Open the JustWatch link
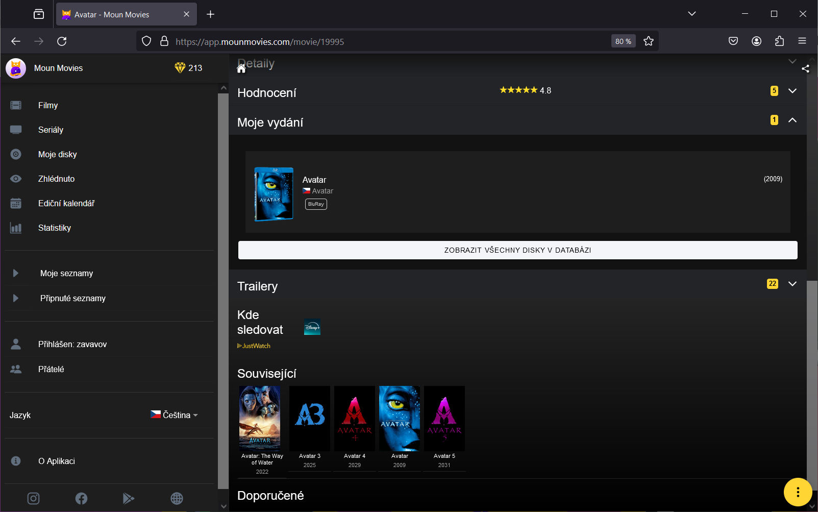 coord(254,346)
